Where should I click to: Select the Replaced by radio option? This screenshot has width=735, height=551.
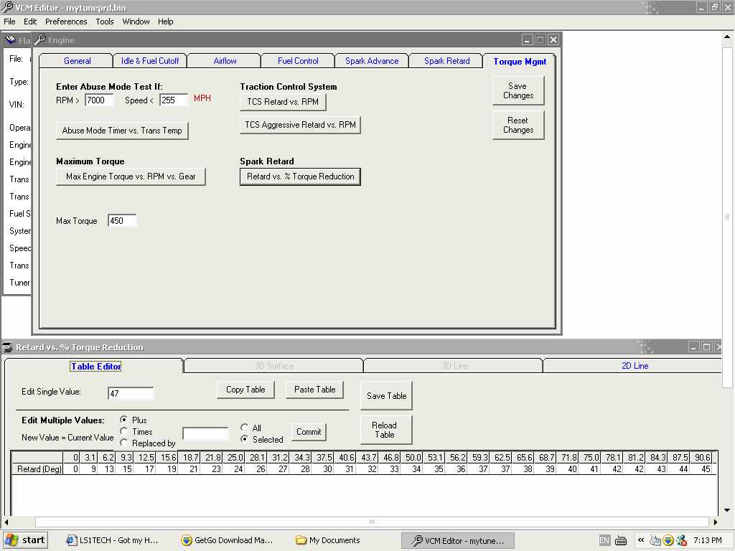click(x=124, y=443)
